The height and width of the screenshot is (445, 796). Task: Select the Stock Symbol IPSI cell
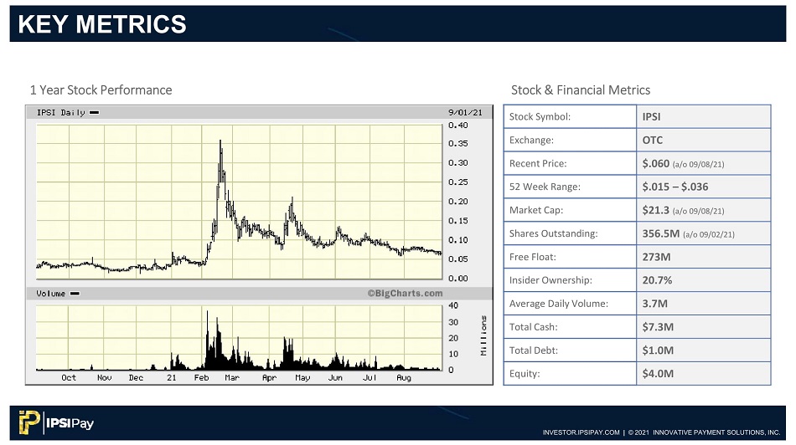(703, 116)
